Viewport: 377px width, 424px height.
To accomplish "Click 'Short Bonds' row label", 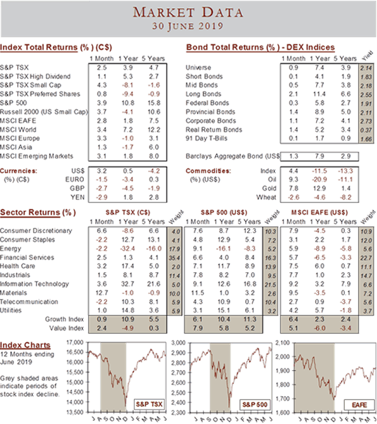I will [x=204, y=77].
